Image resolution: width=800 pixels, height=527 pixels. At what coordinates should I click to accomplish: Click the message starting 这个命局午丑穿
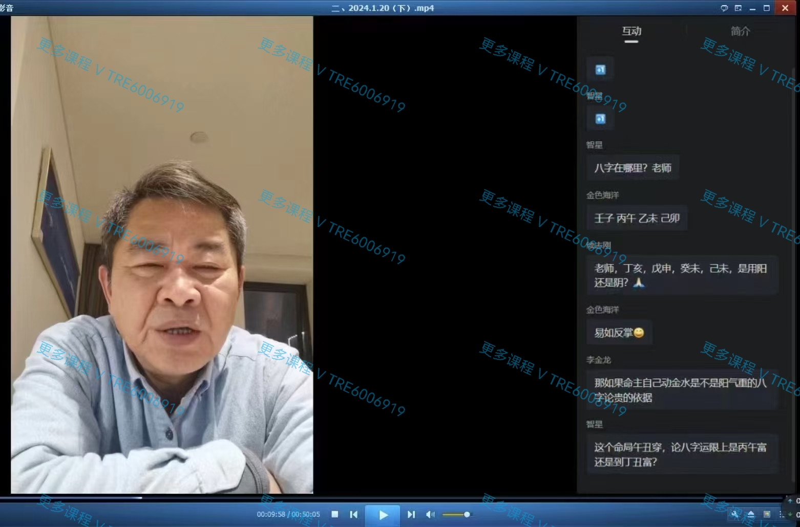pyautogui.click(x=682, y=454)
